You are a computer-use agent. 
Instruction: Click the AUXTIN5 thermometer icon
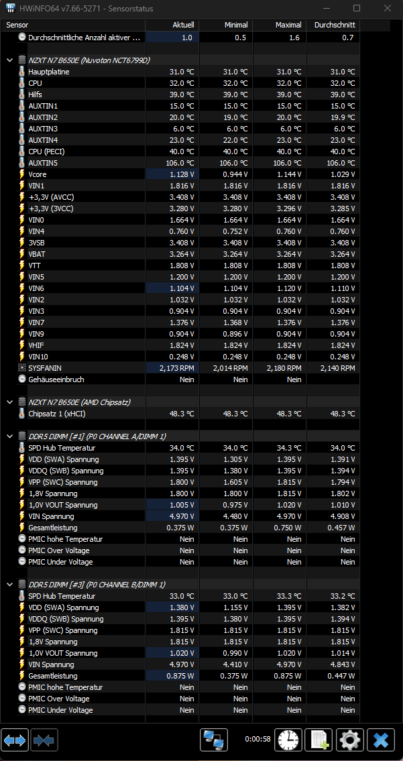22,163
